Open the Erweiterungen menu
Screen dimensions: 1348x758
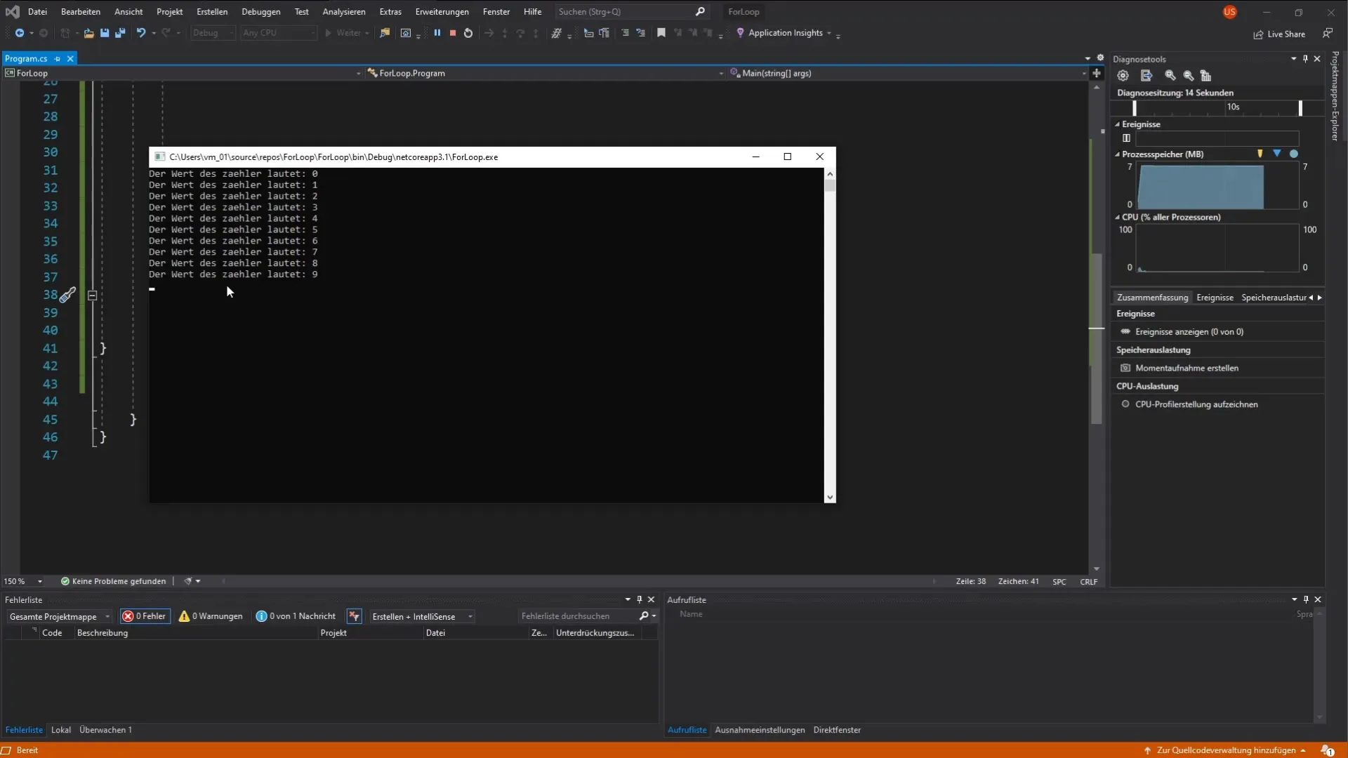pos(442,12)
